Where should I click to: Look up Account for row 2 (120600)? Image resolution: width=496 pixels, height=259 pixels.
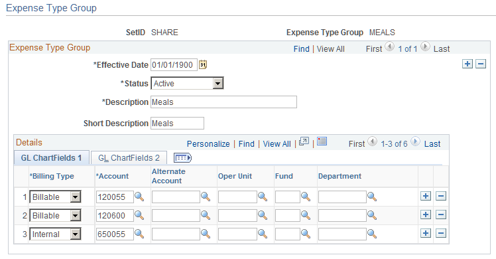(x=139, y=215)
